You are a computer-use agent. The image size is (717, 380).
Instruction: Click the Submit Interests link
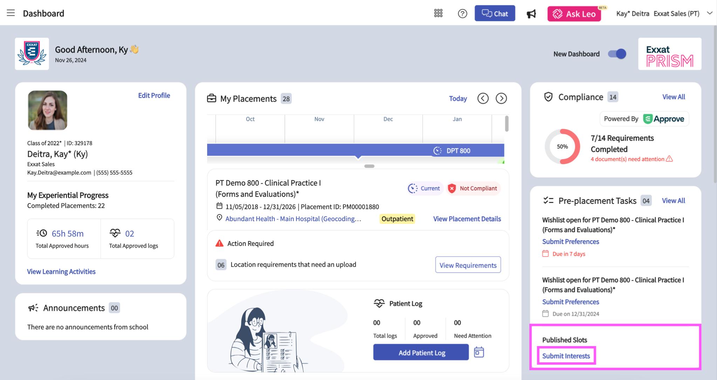tap(566, 356)
